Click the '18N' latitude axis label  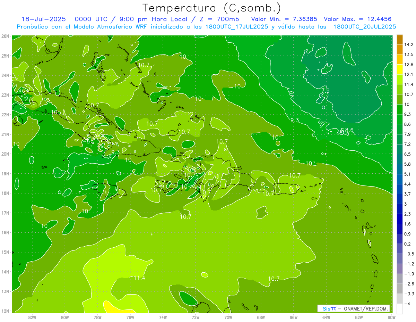pos(5,193)
